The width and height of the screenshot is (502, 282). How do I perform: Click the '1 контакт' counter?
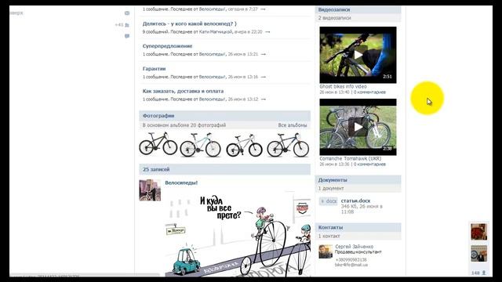pos(329,237)
